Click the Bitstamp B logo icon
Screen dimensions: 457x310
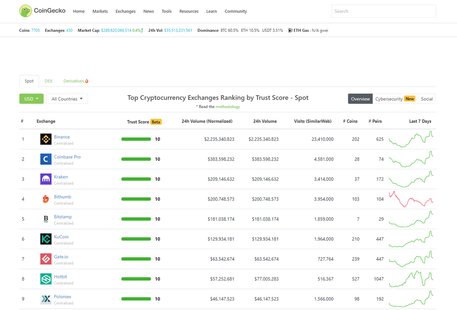(x=46, y=219)
